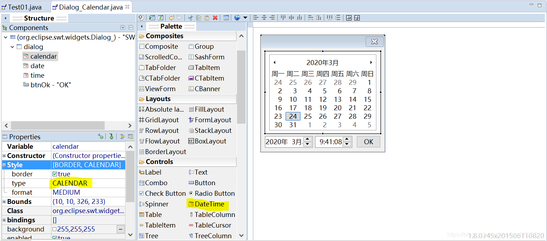Collapse the Controls palette category
547x241 pixels.
coord(187,161)
